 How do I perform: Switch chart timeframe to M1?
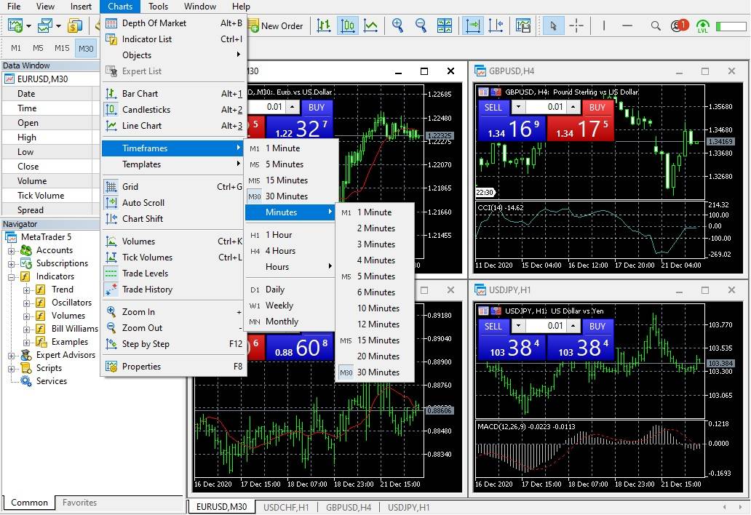tap(15, 48)
